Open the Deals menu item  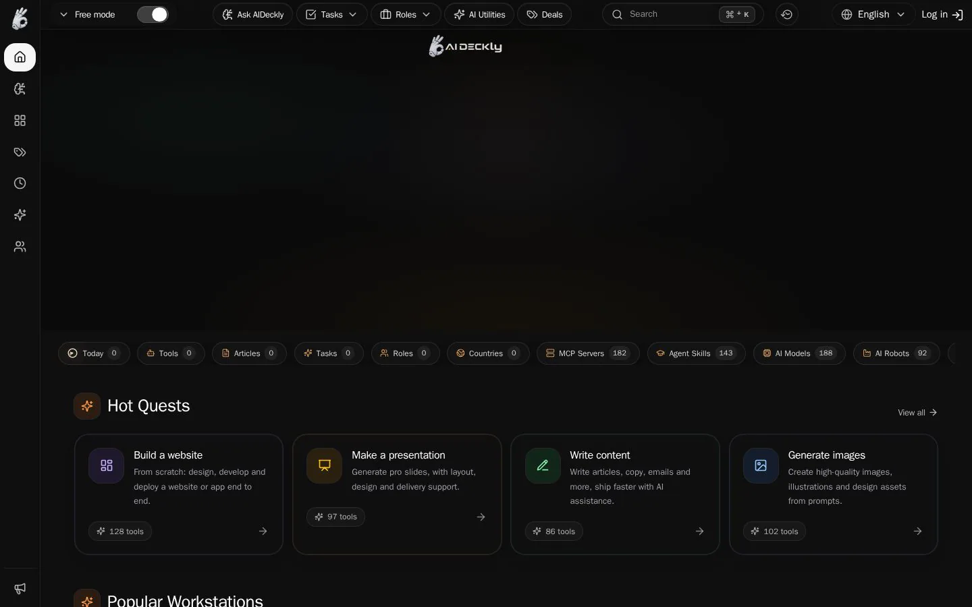click(544, 14)
